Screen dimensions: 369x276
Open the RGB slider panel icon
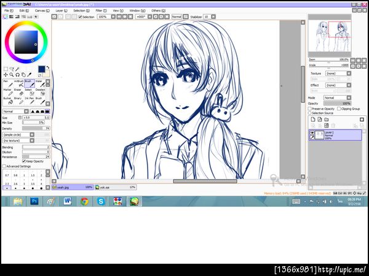11,17
